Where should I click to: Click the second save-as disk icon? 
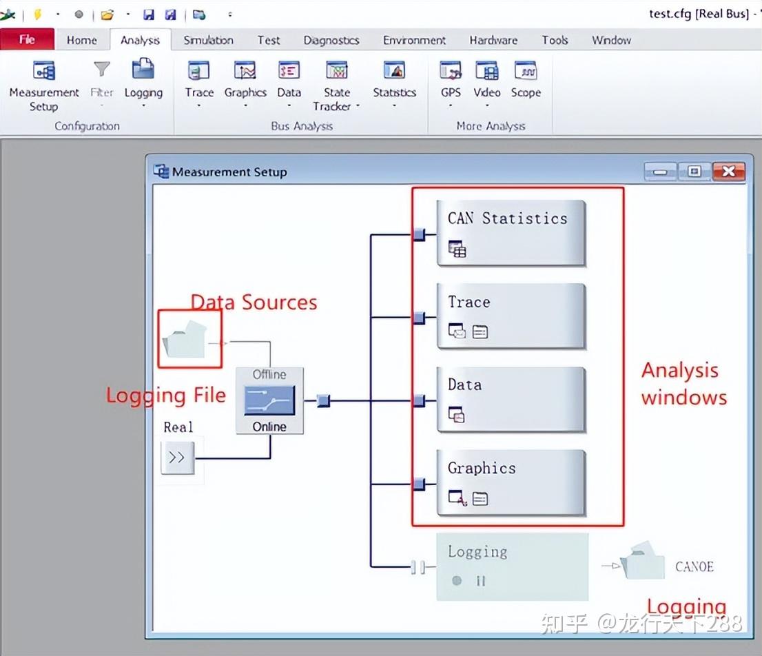pos(171,14)
